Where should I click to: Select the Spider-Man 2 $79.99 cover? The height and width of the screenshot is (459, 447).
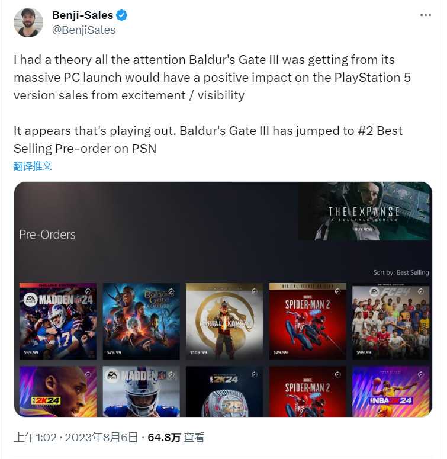(x=307, y=321)
